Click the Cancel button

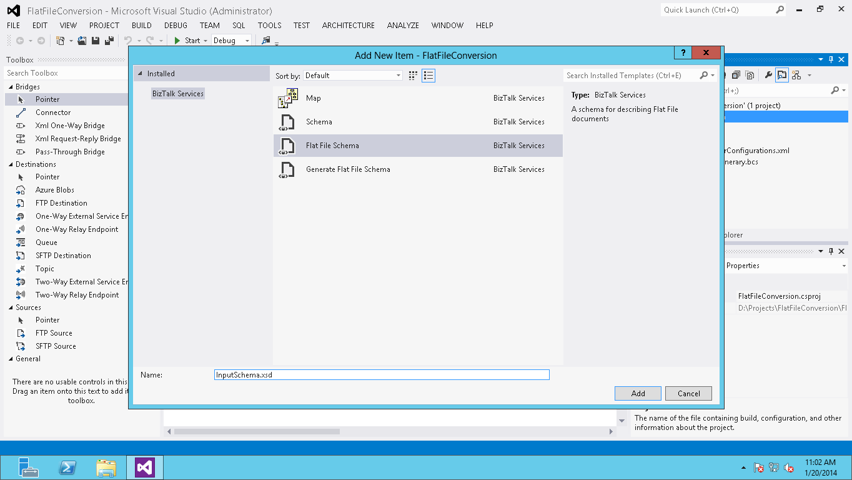coord(688,393)
